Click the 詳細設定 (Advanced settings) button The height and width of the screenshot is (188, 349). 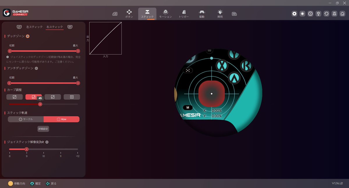coord(43,129)
